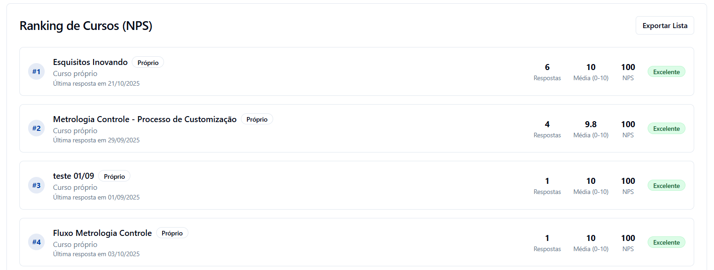Click Excelente badge in the #2 row
The width and height of the screenshot is (714, 270).
pos(666,129)
